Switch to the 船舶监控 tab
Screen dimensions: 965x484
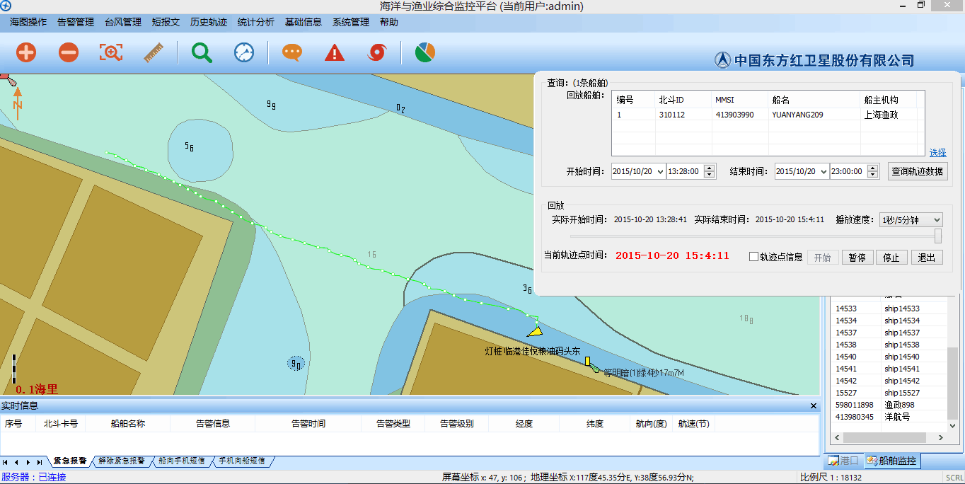click(x=891, y=461)
